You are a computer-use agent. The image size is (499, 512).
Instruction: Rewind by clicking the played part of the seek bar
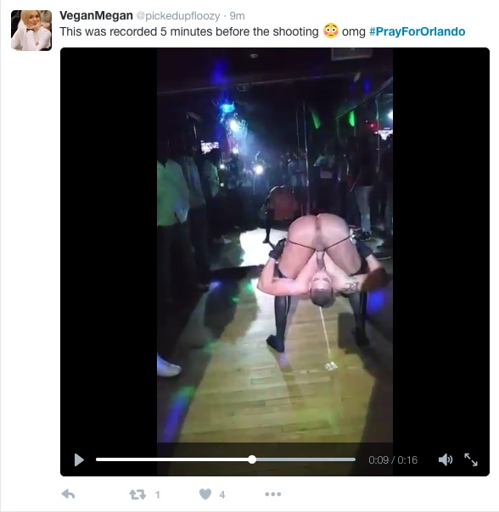(x=171, y=459)
